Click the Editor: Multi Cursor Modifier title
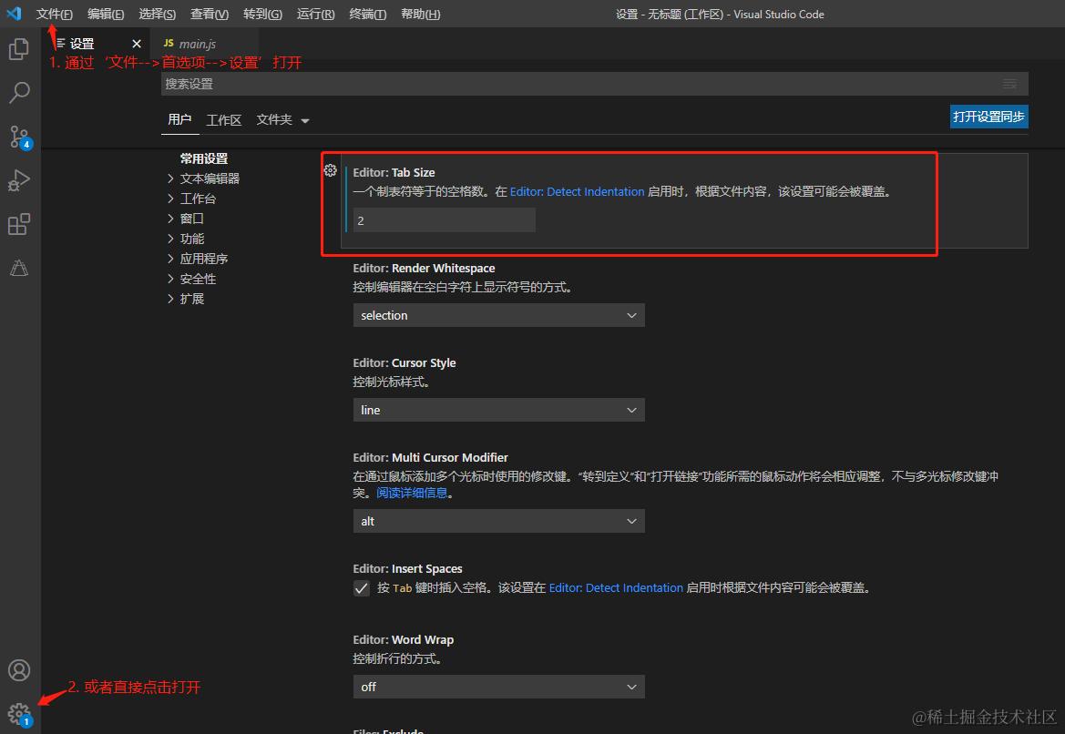The width and height of the screenshot is (1065, 734). click(430, 458)
